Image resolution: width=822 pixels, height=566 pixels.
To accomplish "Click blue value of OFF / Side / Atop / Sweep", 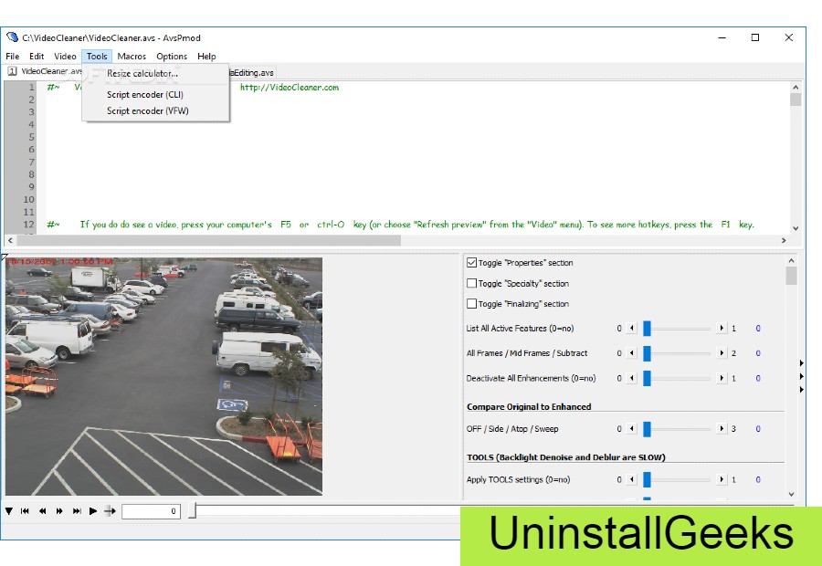I will click(x=758, y=429).
